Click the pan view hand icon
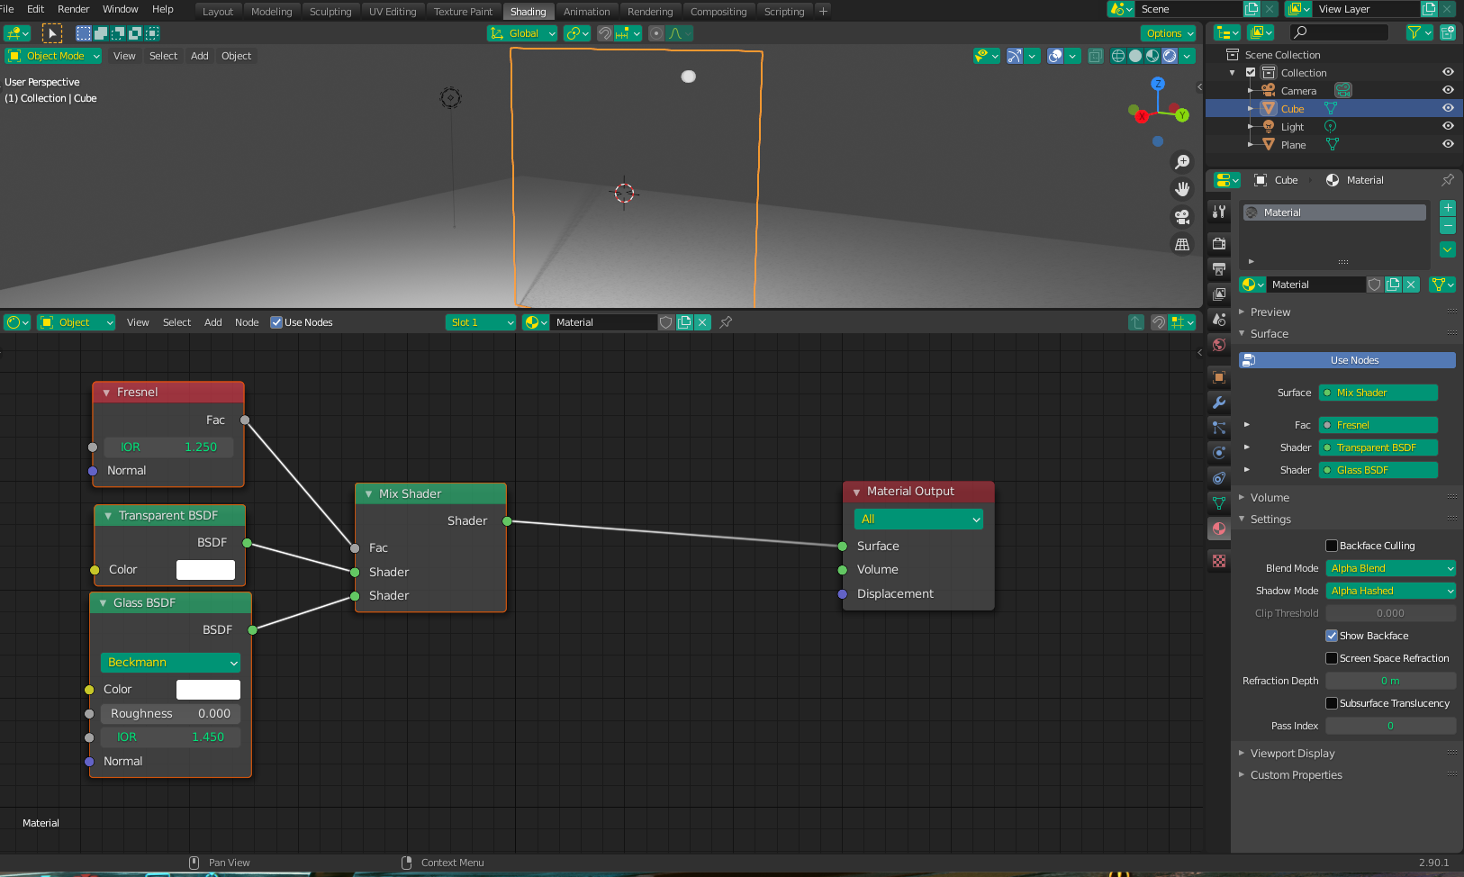1464x877 pixels. pyautogui.click(x=1182, y=189)
